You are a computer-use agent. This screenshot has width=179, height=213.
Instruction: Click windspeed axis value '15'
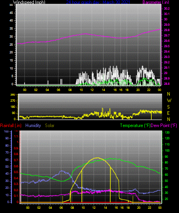click(11, 61)
